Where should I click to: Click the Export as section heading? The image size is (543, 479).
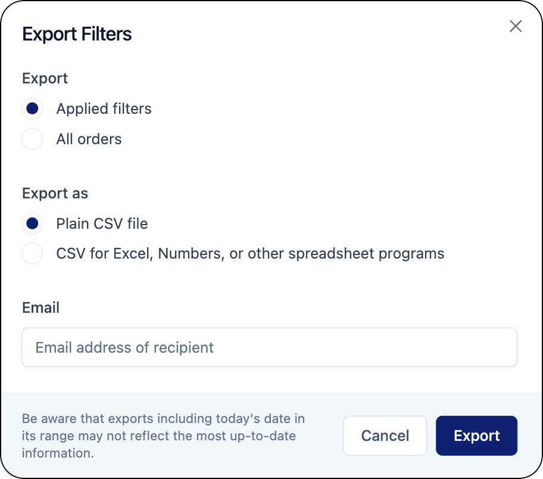click(x=55, y=193)
